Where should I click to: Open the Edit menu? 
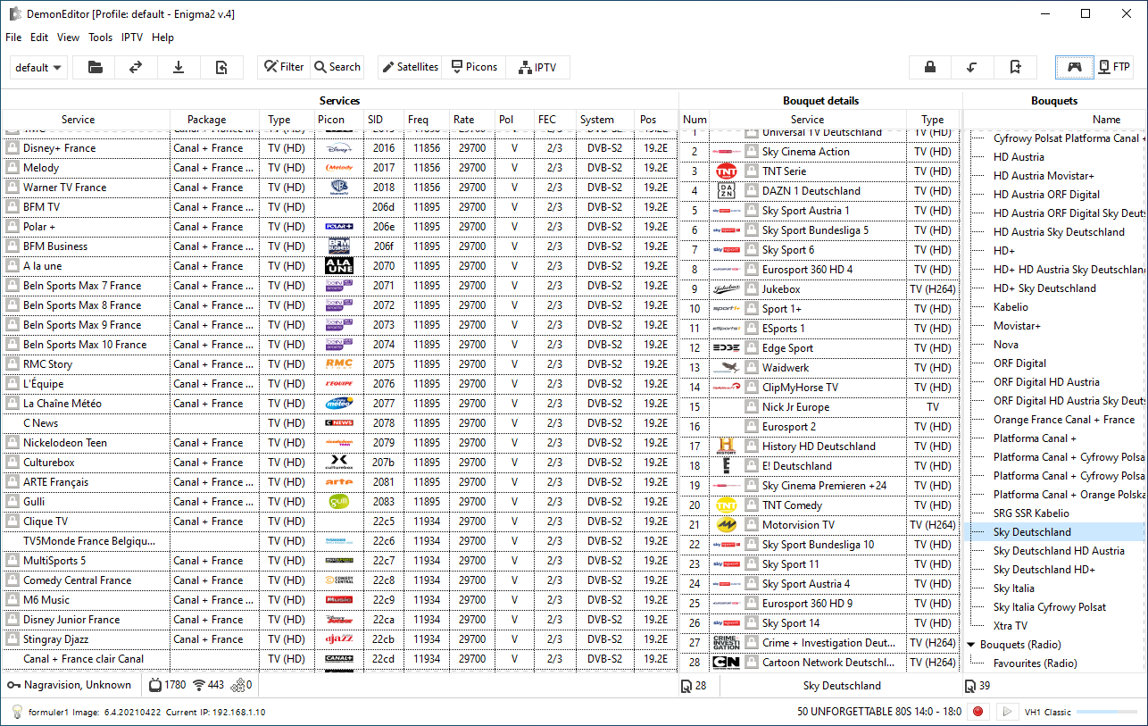[39, 38]
